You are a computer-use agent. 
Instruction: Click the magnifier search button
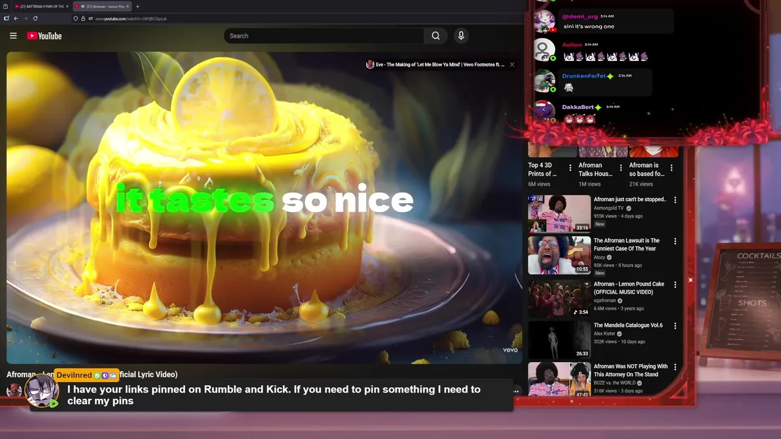(x=436, y=36)
